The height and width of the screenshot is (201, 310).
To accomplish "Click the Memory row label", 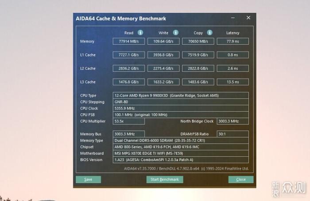I will (87, 42).
